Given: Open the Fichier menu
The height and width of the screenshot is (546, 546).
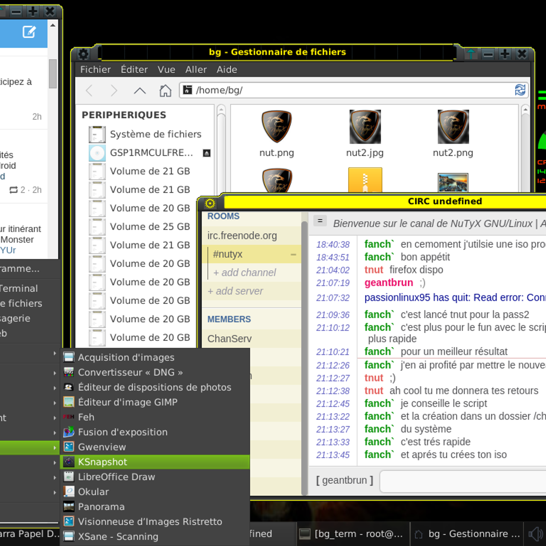Looking at the screenshot, I should [95, 70].
